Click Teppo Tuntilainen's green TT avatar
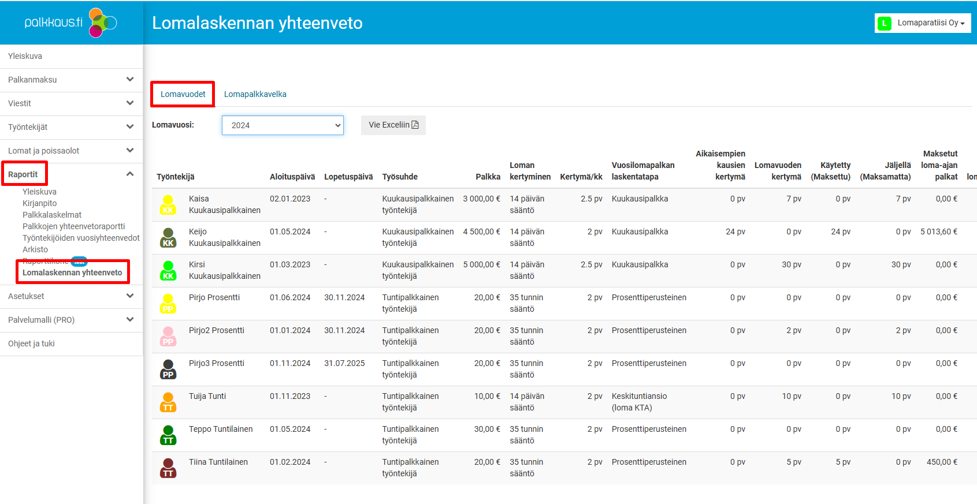 pyautogui.click(x=168, y=435)
